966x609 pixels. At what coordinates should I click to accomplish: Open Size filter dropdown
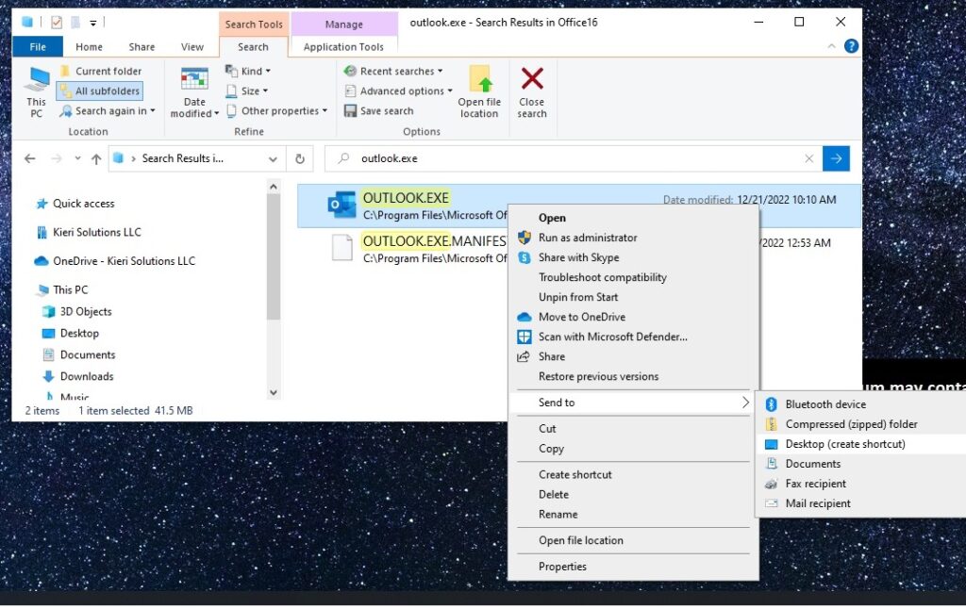point(246,91)
